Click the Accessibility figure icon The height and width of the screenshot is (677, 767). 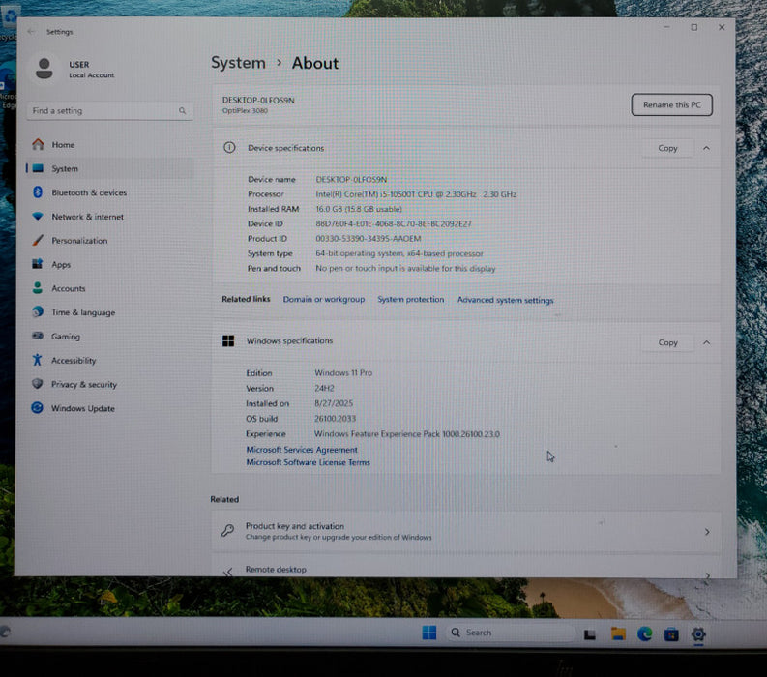tap(37, 360)
